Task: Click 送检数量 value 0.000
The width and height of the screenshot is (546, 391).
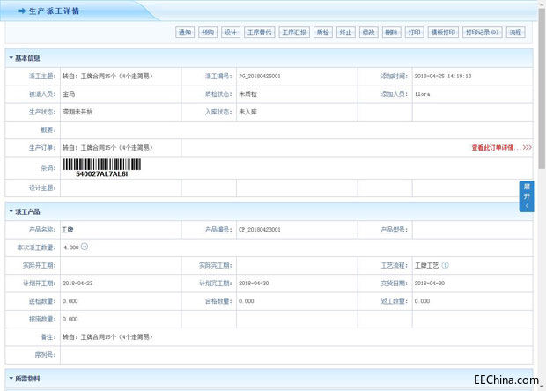Action: tap(70, 301)
